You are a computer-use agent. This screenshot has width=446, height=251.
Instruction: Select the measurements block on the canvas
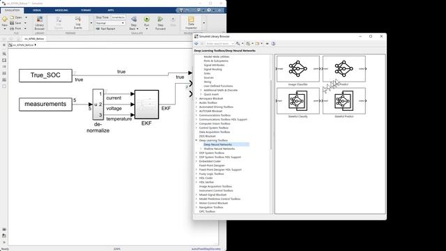coord(45,104)
